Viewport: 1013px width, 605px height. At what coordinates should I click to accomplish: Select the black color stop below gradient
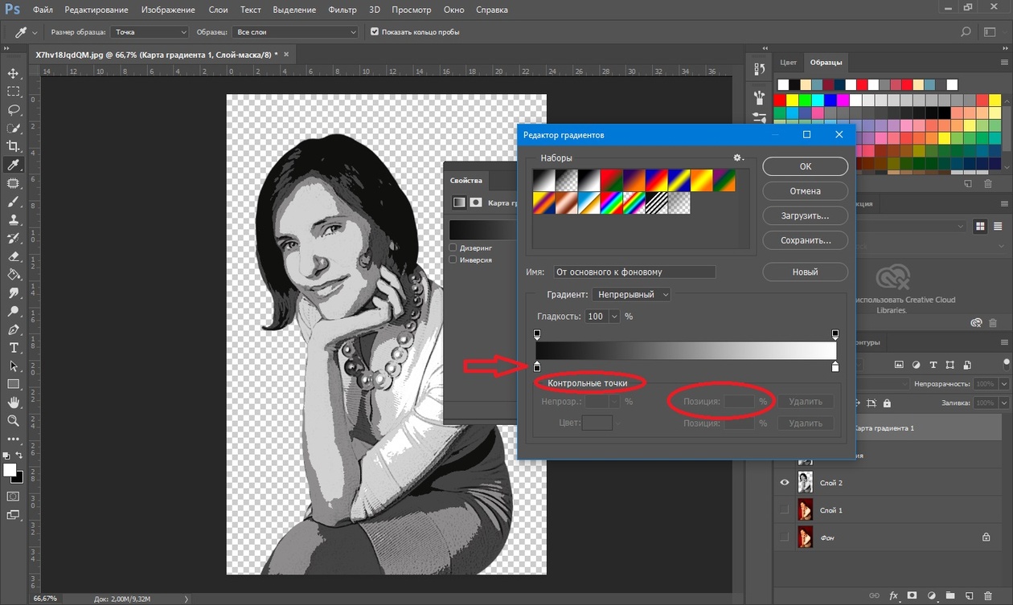tap(537, 367)
